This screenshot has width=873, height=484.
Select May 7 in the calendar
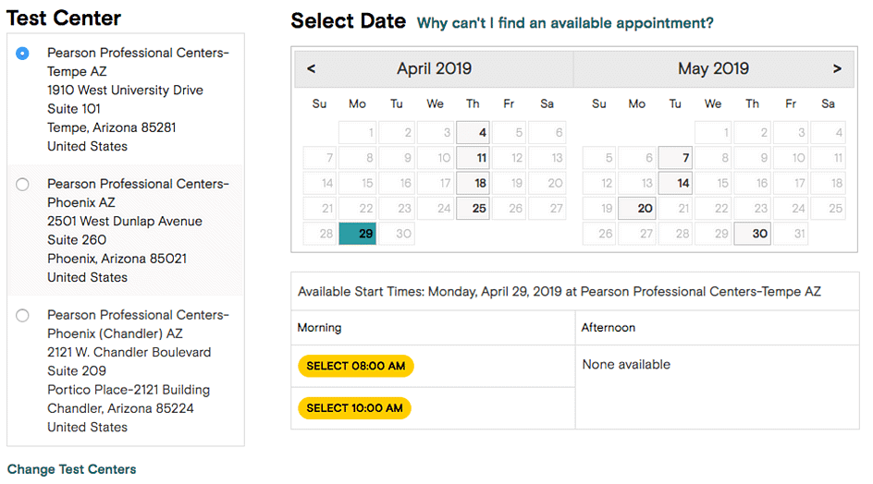[675, 157]
